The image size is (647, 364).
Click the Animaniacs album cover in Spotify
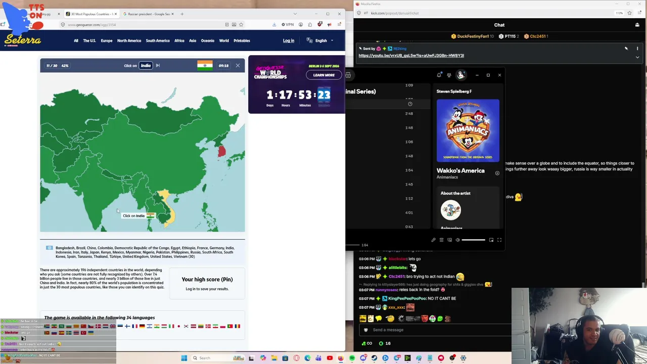click(x=468, y=130)
